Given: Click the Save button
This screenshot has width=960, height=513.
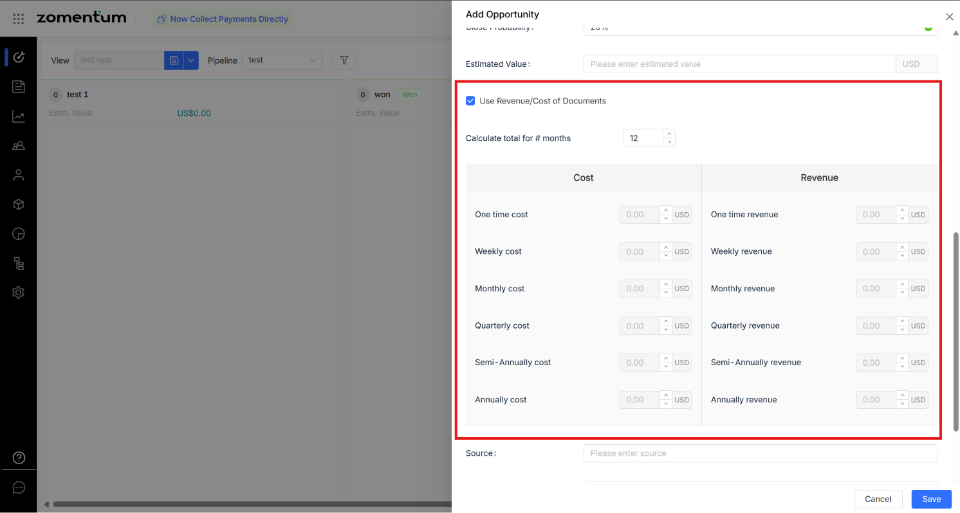Looking at the screenshot, I should [931, 499].
